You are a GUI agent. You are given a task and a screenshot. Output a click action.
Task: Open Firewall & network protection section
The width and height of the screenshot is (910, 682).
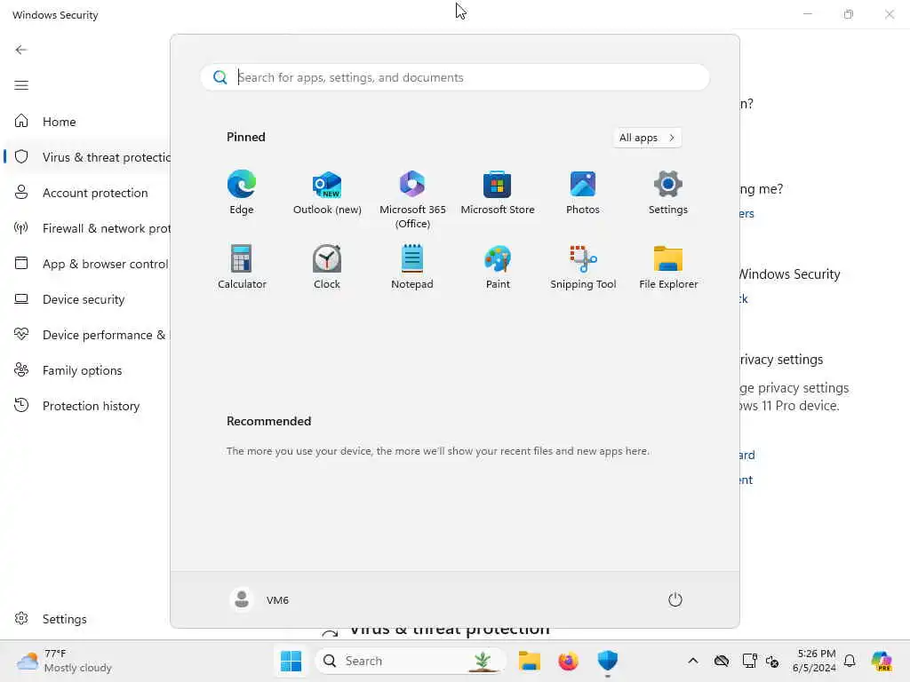[87, 228]
